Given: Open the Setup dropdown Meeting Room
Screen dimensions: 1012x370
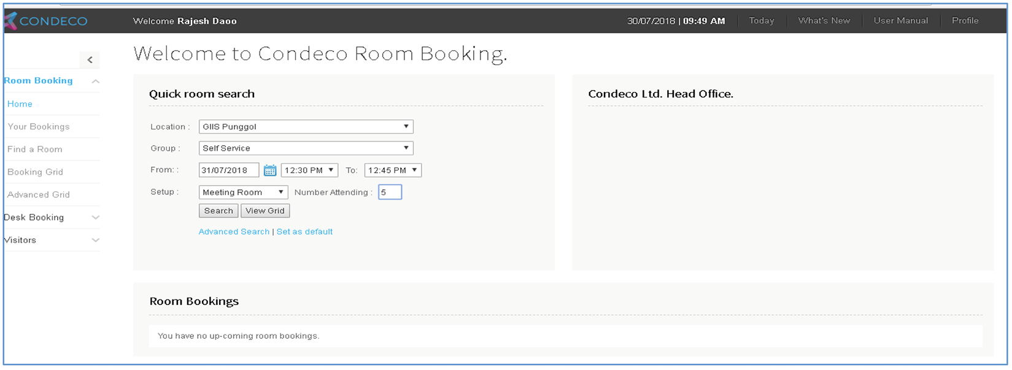Looking at the screenshot, I should [244, 192].
